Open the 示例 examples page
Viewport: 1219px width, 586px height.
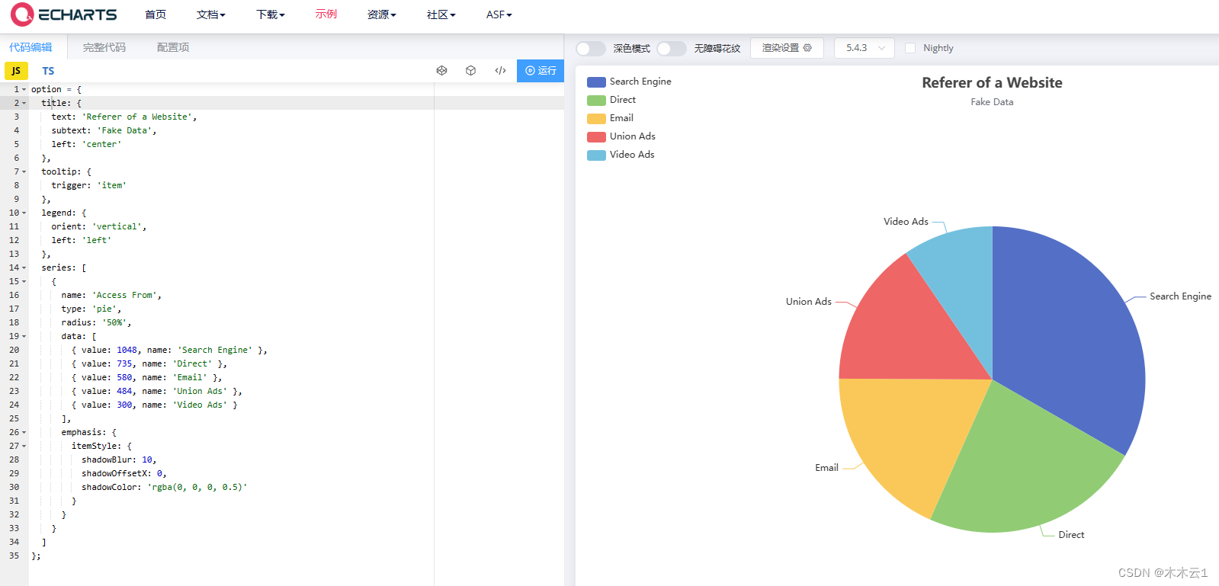tap(326, 14)
